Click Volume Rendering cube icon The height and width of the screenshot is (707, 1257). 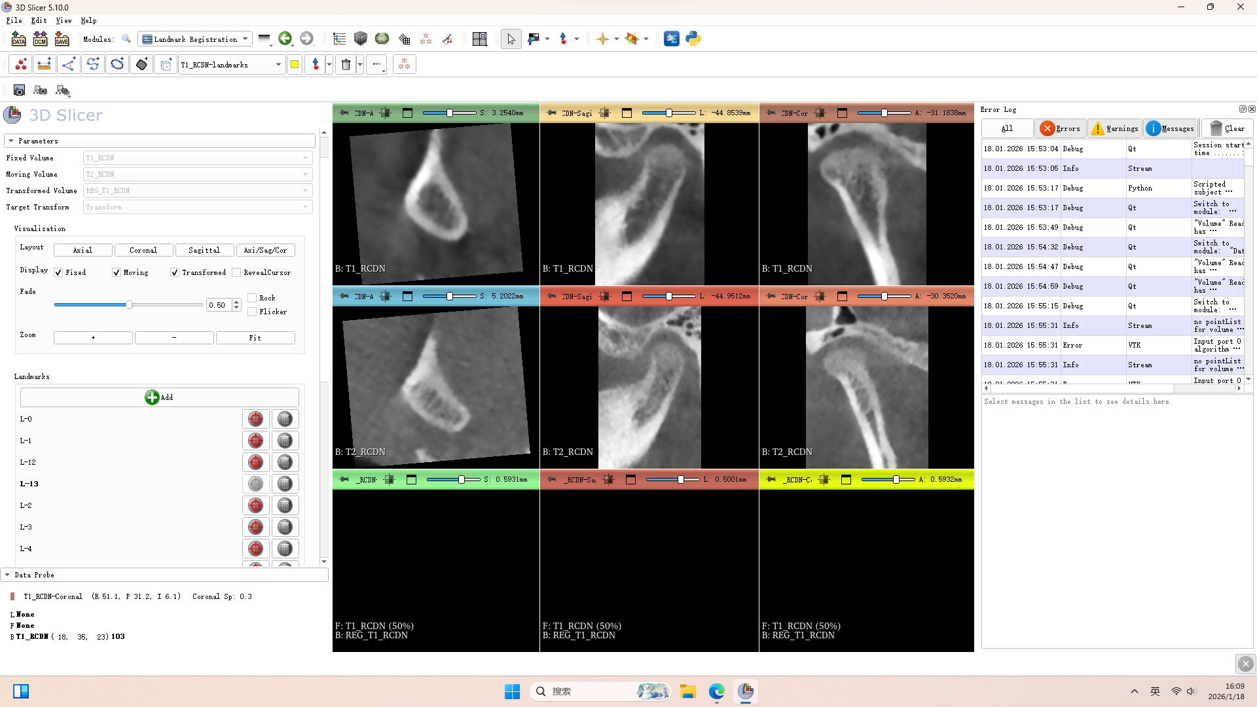point(360,39)
